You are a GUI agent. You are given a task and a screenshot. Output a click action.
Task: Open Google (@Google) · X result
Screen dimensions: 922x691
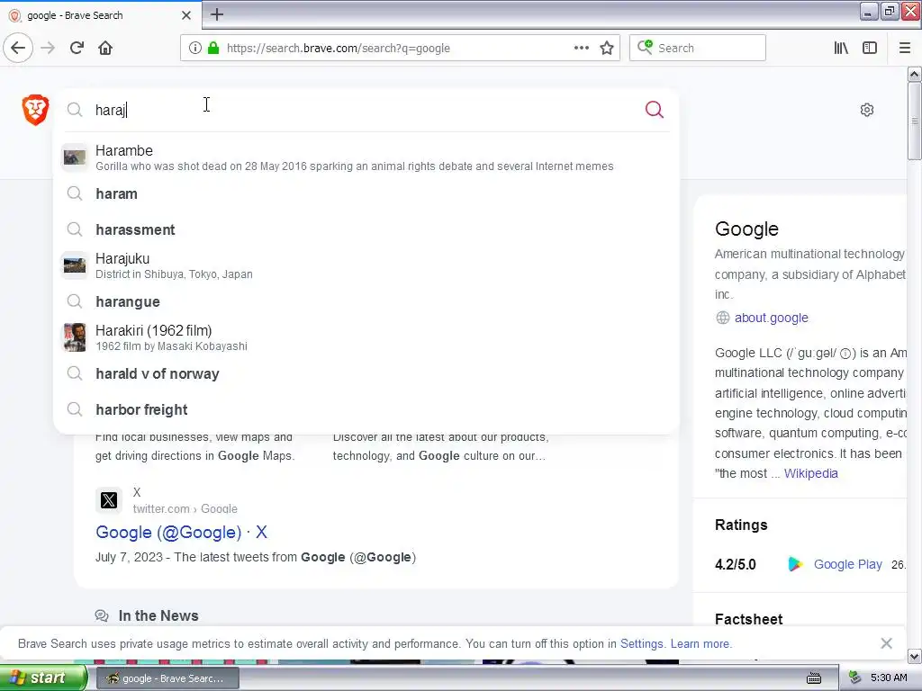pos(181,533)
